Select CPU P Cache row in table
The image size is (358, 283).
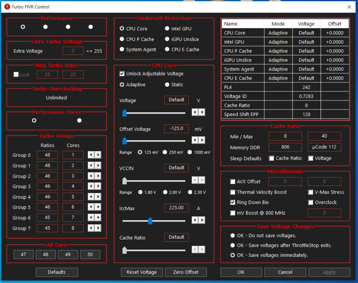tap(285, 51)
